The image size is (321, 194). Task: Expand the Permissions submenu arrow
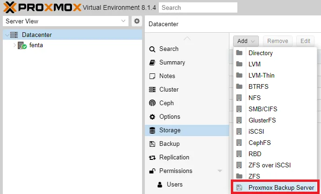click(220, 171)
